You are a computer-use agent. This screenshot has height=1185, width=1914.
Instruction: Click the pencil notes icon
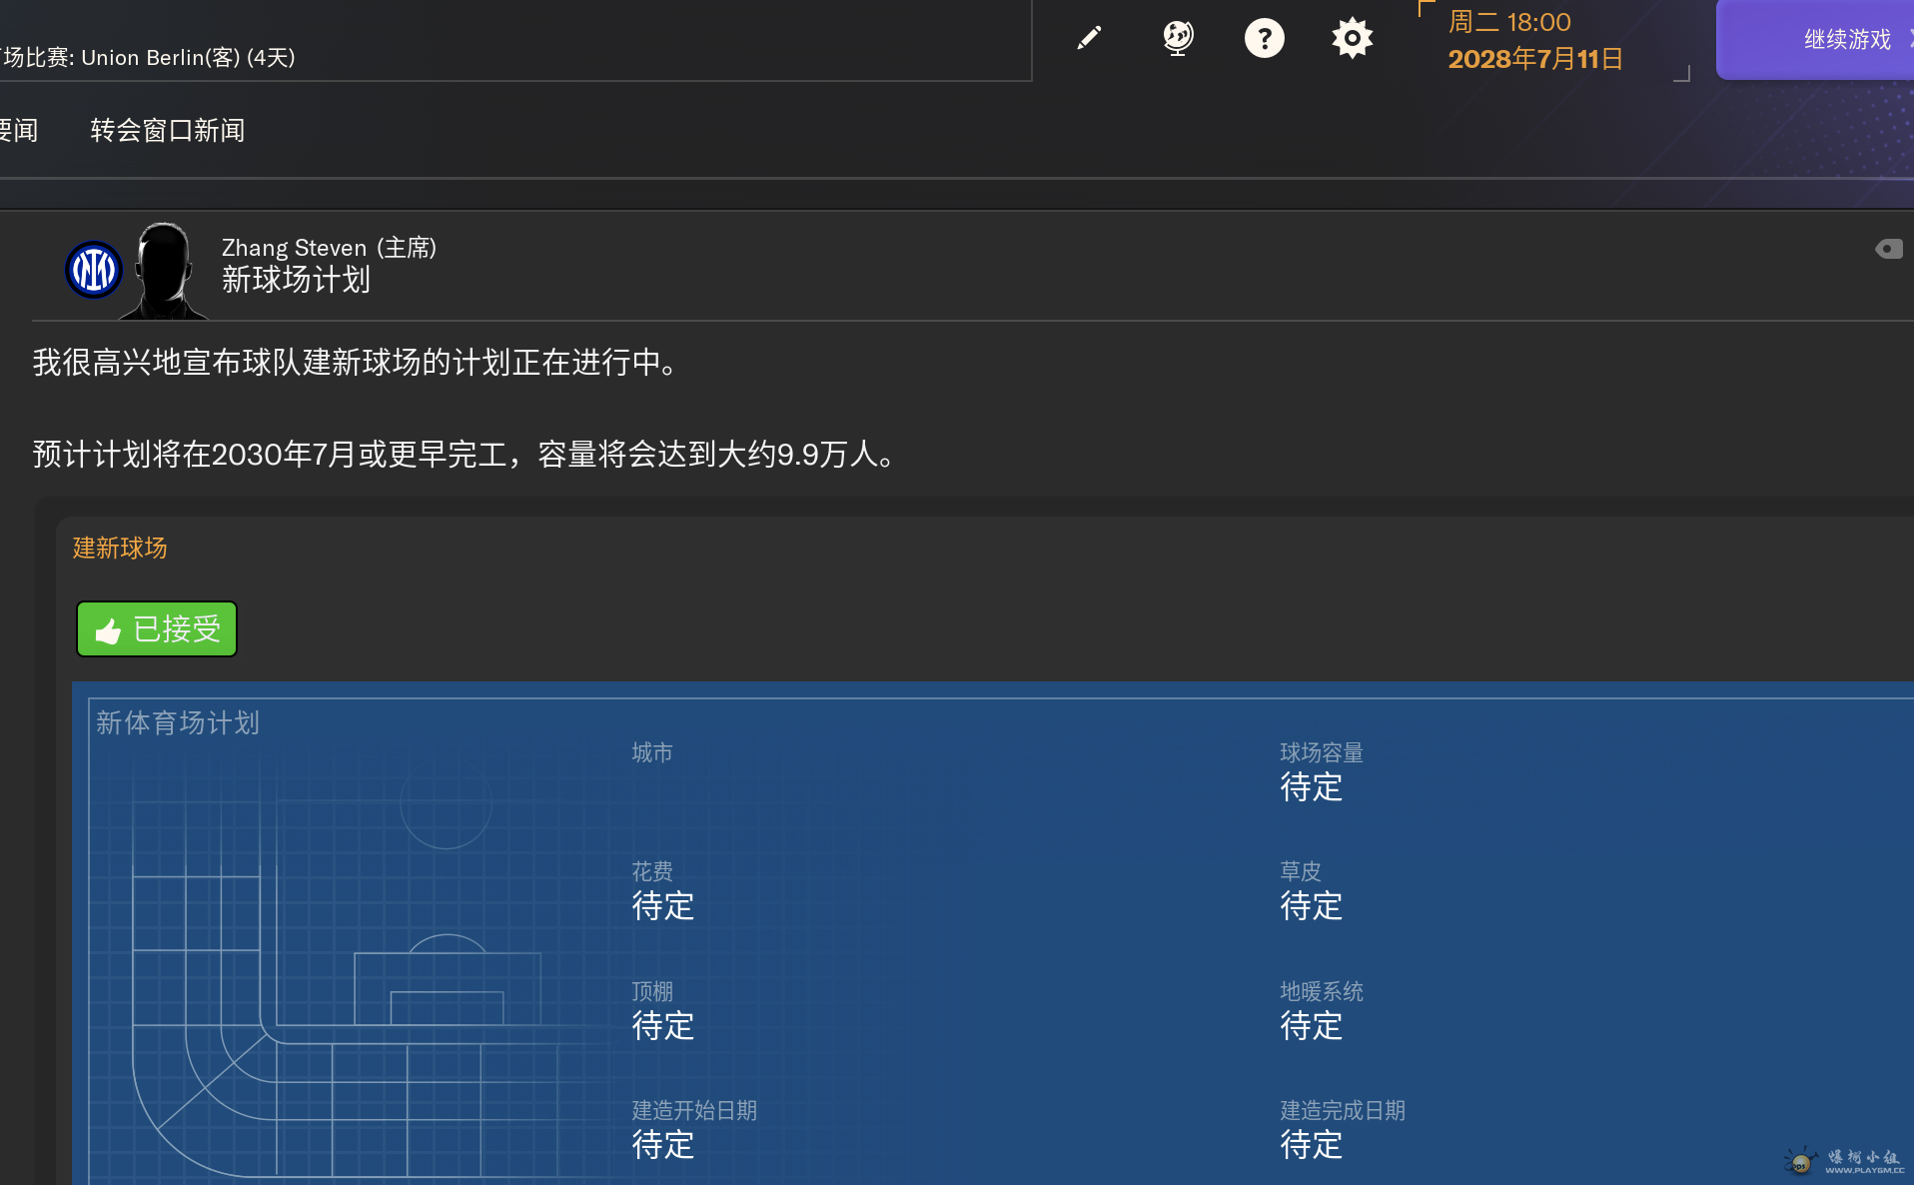pos(1089,39)
